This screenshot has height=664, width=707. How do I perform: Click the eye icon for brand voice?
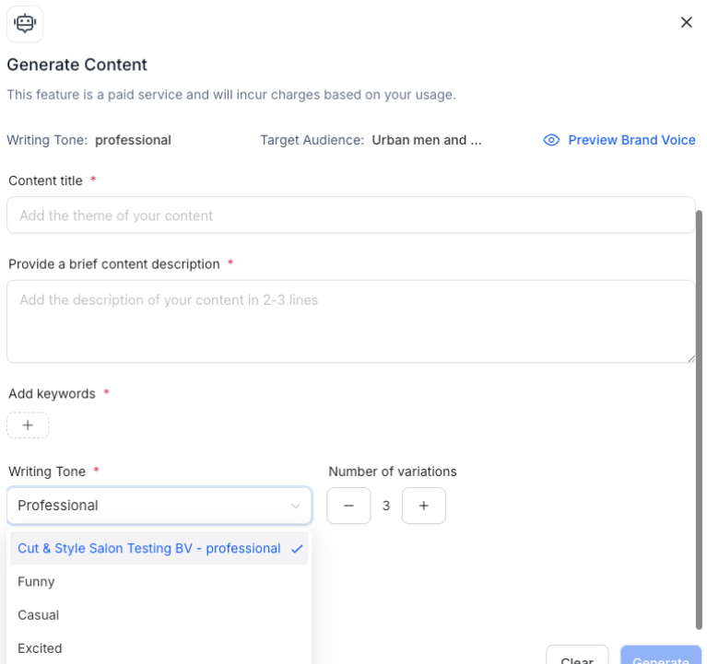(x=551, y=140)
